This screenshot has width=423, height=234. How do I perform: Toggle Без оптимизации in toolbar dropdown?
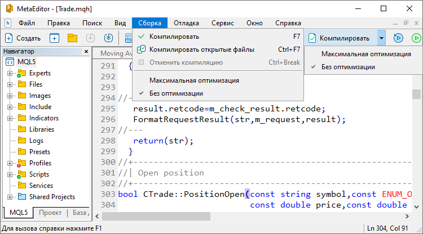[x=363, y=67]
